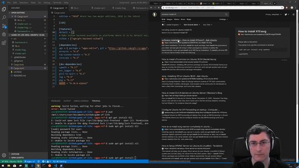The width and height of the screenshot is (299, 168).
Task: Bookmark page with star in address bar
Action: [x=282, y=7]
